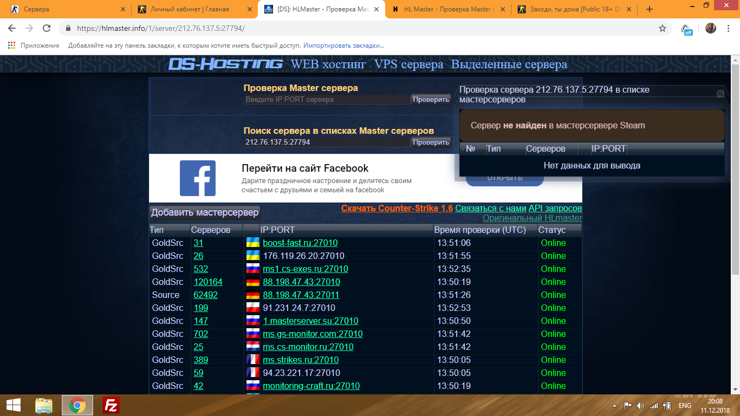The height and width of the screenshot is (416, 740).
Task: Open the 120164 servers count link
Action: [208, 282]
